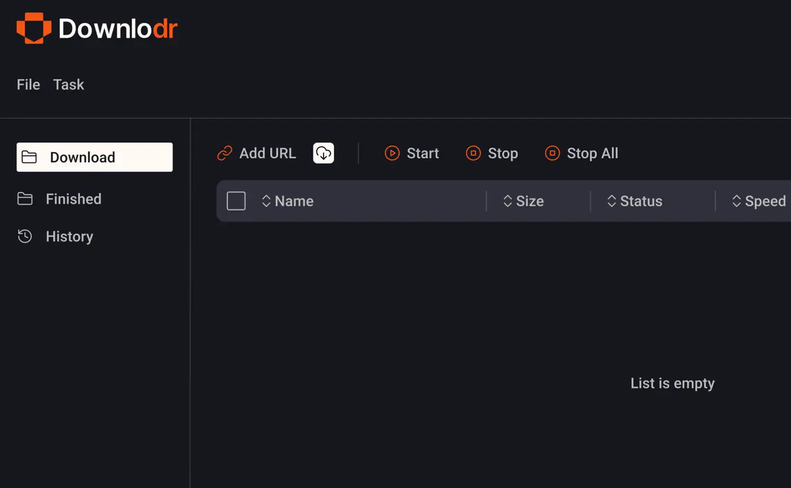Switch to the History section
The width and height of the screenshot is (791, 488).
click(69, 236)
